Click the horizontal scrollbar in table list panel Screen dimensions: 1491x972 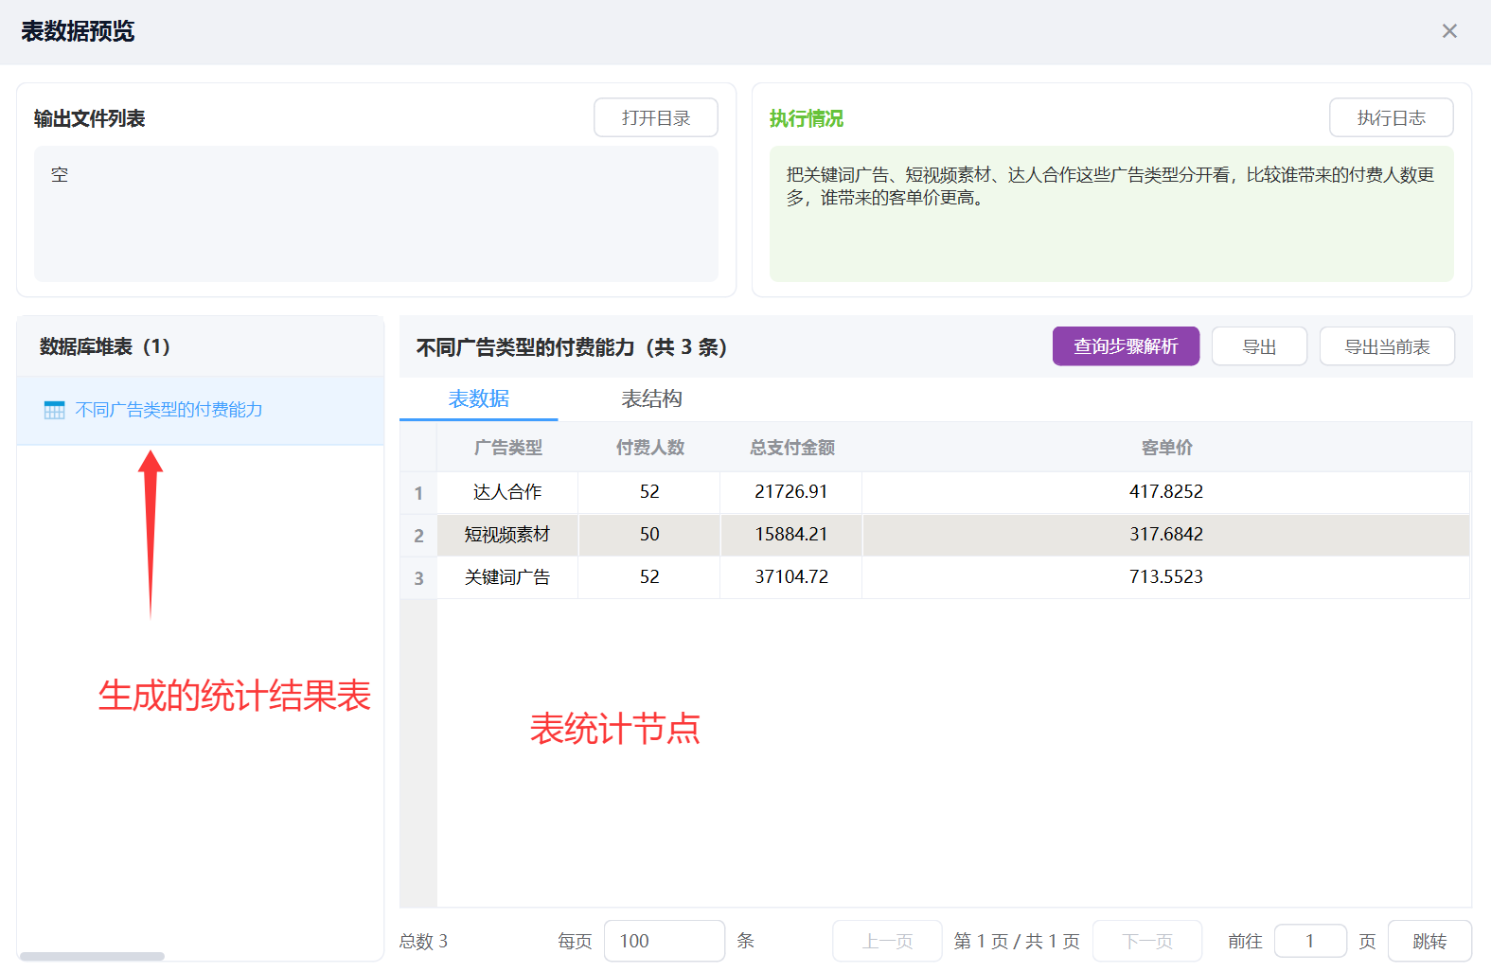pyautogui.click(x=92, y=956)
